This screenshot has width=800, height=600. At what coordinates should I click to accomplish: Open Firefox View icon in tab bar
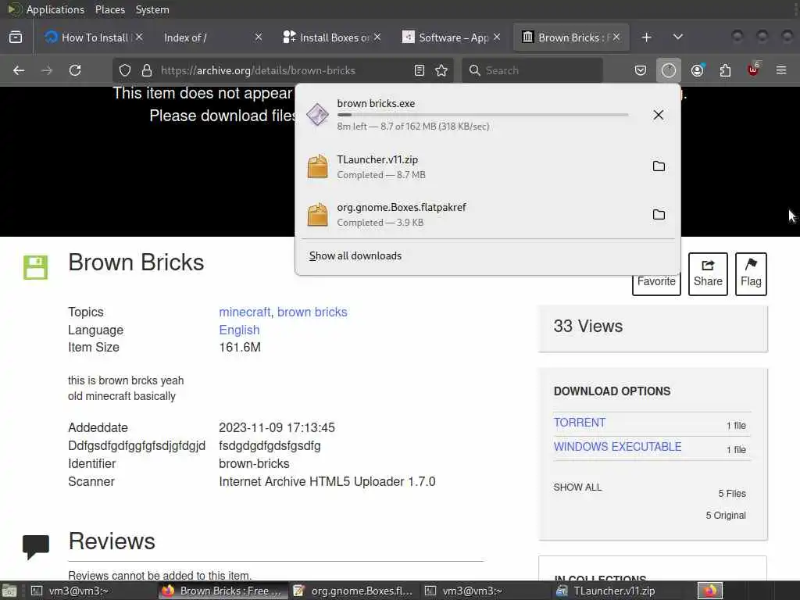(16, 37)
